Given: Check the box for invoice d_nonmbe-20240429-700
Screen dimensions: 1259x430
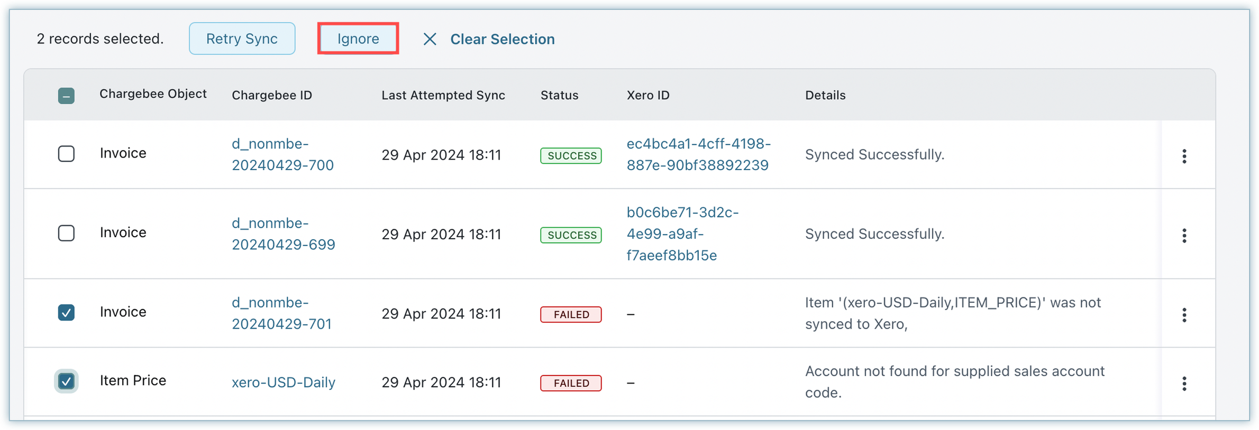Looking at the screenshot, I should 66,154.
